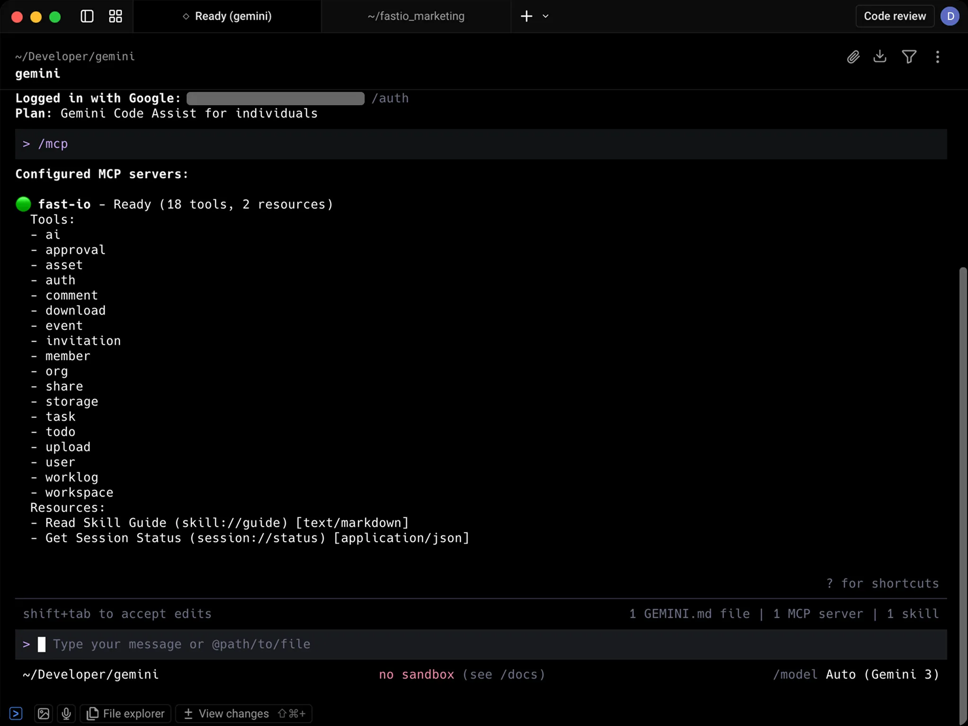Click the green status dot next to fast-io
968x726 pixels.
[x=23, y=204]
